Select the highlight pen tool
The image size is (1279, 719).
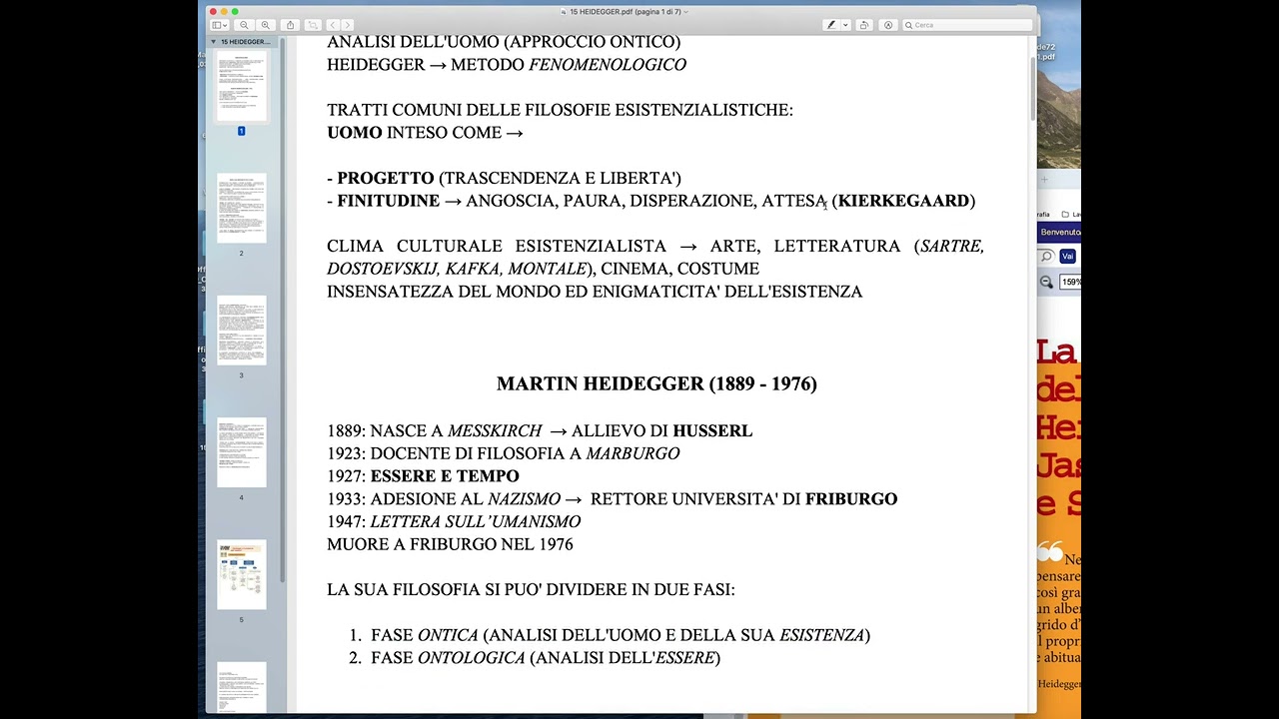[x=829, y=25]
